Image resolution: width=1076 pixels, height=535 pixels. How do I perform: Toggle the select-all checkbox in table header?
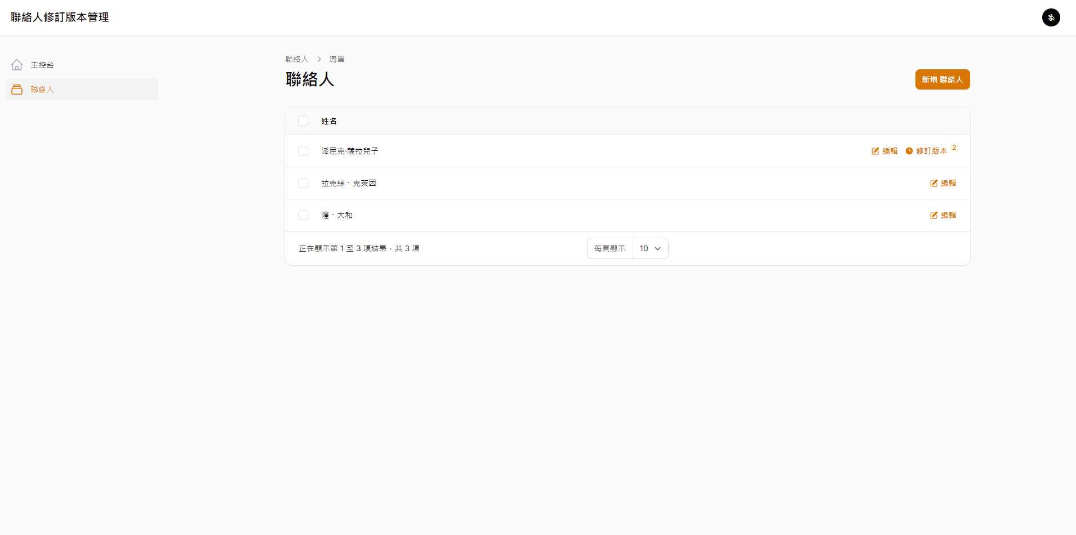coord(304,121)
